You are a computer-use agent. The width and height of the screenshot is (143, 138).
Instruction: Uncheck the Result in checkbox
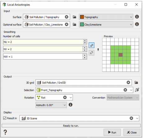click(5, 118)
